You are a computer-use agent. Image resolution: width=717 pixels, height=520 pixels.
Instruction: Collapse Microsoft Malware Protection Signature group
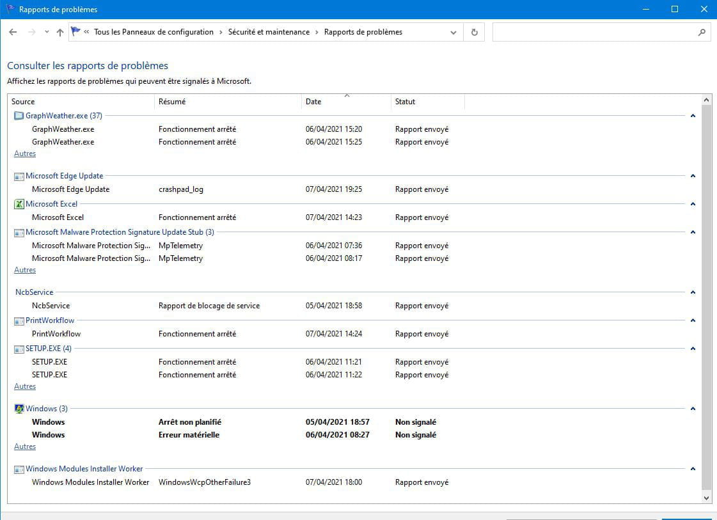point(693,232)
